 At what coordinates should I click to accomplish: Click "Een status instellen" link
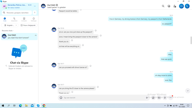(14, 7)
